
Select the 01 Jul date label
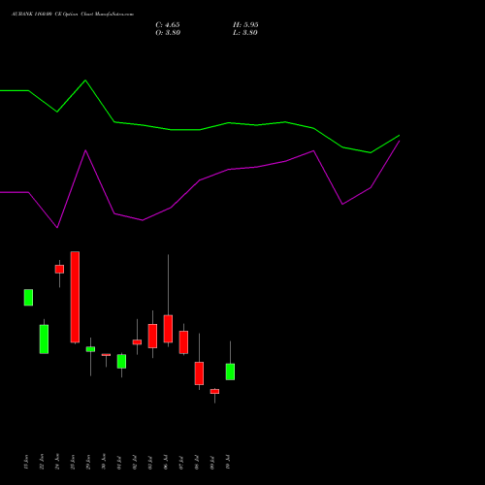click(x=119, y=463)
